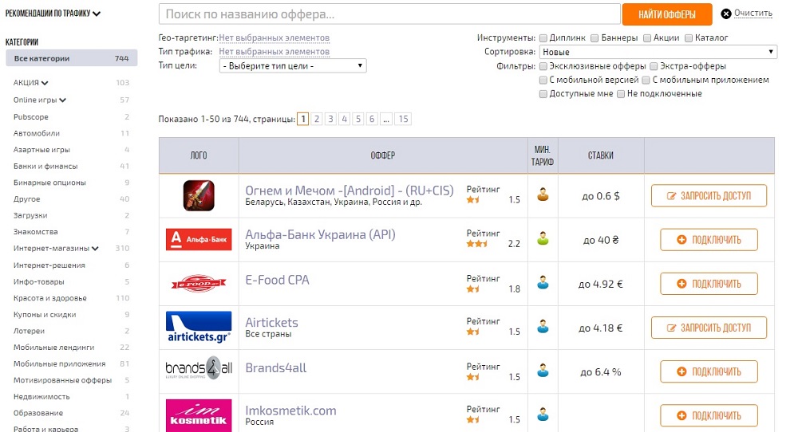Click the E-Food logo image
Screen dimensions: 798x432
199,284
